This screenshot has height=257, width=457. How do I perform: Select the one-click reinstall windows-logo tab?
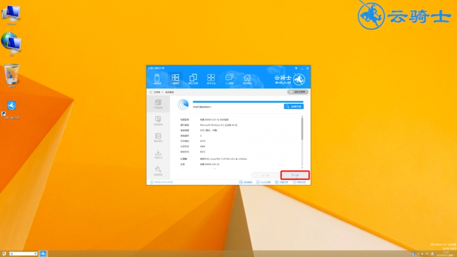coord(175,79)
